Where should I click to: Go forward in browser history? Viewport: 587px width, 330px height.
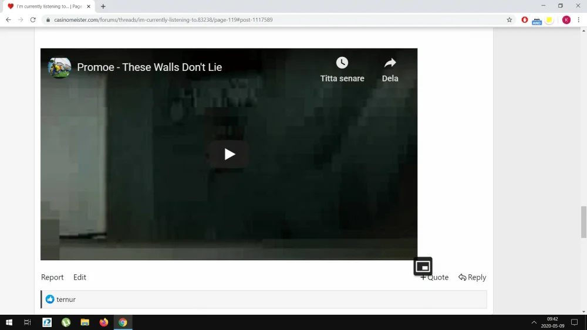coord(21,20)
